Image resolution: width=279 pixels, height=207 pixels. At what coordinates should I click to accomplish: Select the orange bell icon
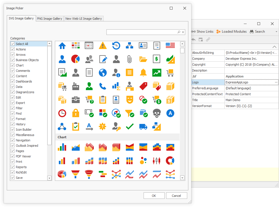143,73
